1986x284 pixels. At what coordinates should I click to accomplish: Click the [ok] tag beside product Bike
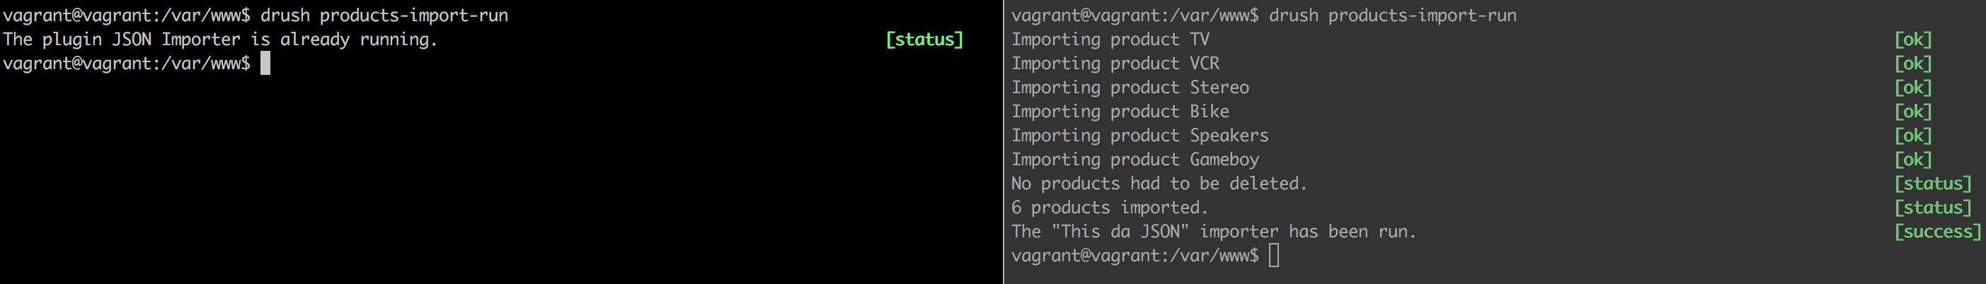pyautogui.click(x=1913, y=111)
